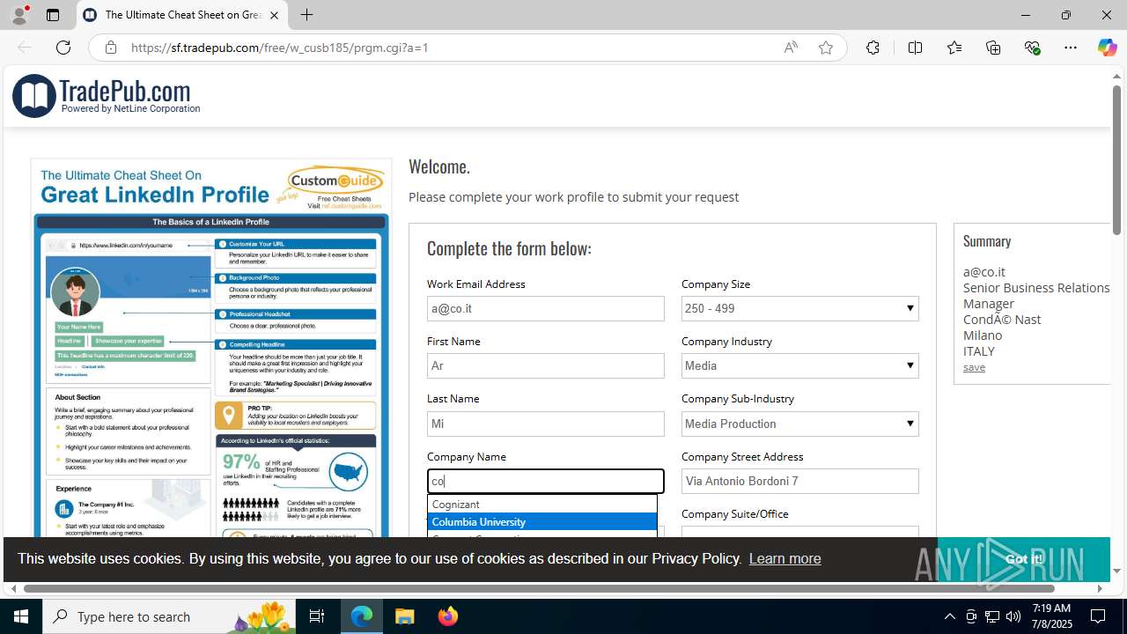The height and width of the screenshot is (634, 1127).
Task: Click Milano text in Summary
Action: [x=983, y=335]
